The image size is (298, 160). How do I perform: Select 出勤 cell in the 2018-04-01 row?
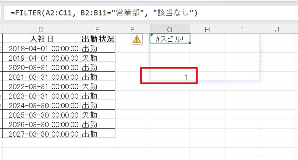click(x=97, y=48)
